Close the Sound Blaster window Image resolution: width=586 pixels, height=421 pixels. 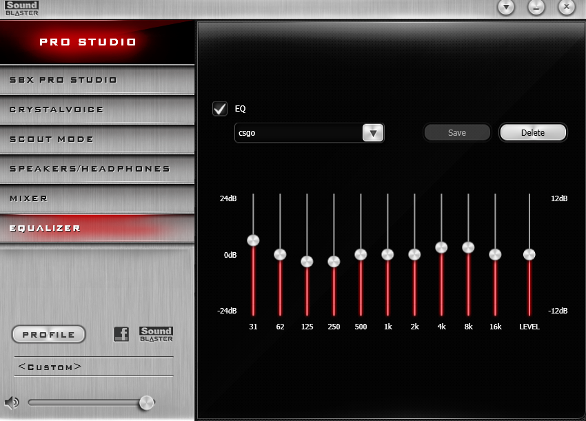click(567, 7)
